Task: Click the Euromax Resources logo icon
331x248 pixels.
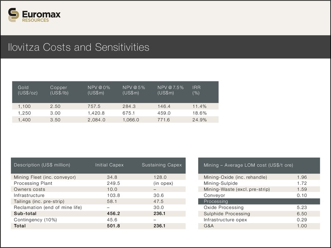Action: (x=14, y=15)
